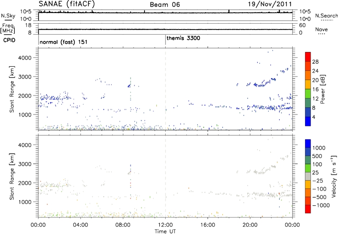Click the "Power [dB]" colorbar title
338x234 pixels.
coord(322,89)
